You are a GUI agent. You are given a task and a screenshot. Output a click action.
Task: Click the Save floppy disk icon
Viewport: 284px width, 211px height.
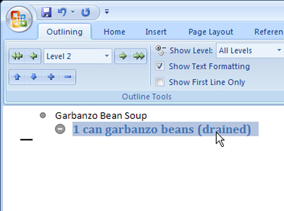pos(46,12)
